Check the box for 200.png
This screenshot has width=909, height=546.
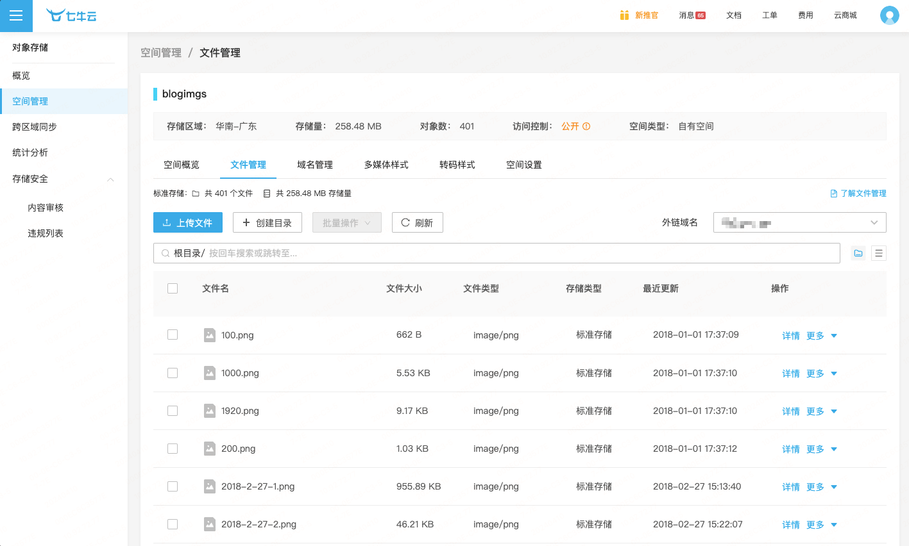click(173, 448)
